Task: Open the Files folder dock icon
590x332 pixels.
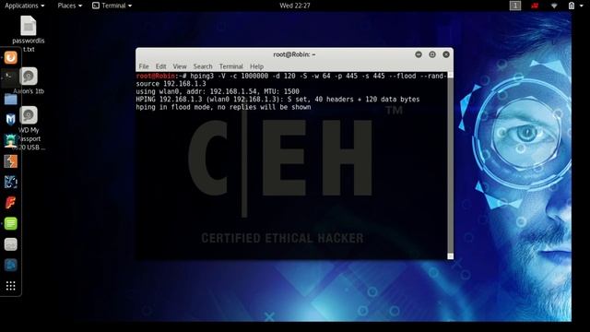Action: [10, 100]
